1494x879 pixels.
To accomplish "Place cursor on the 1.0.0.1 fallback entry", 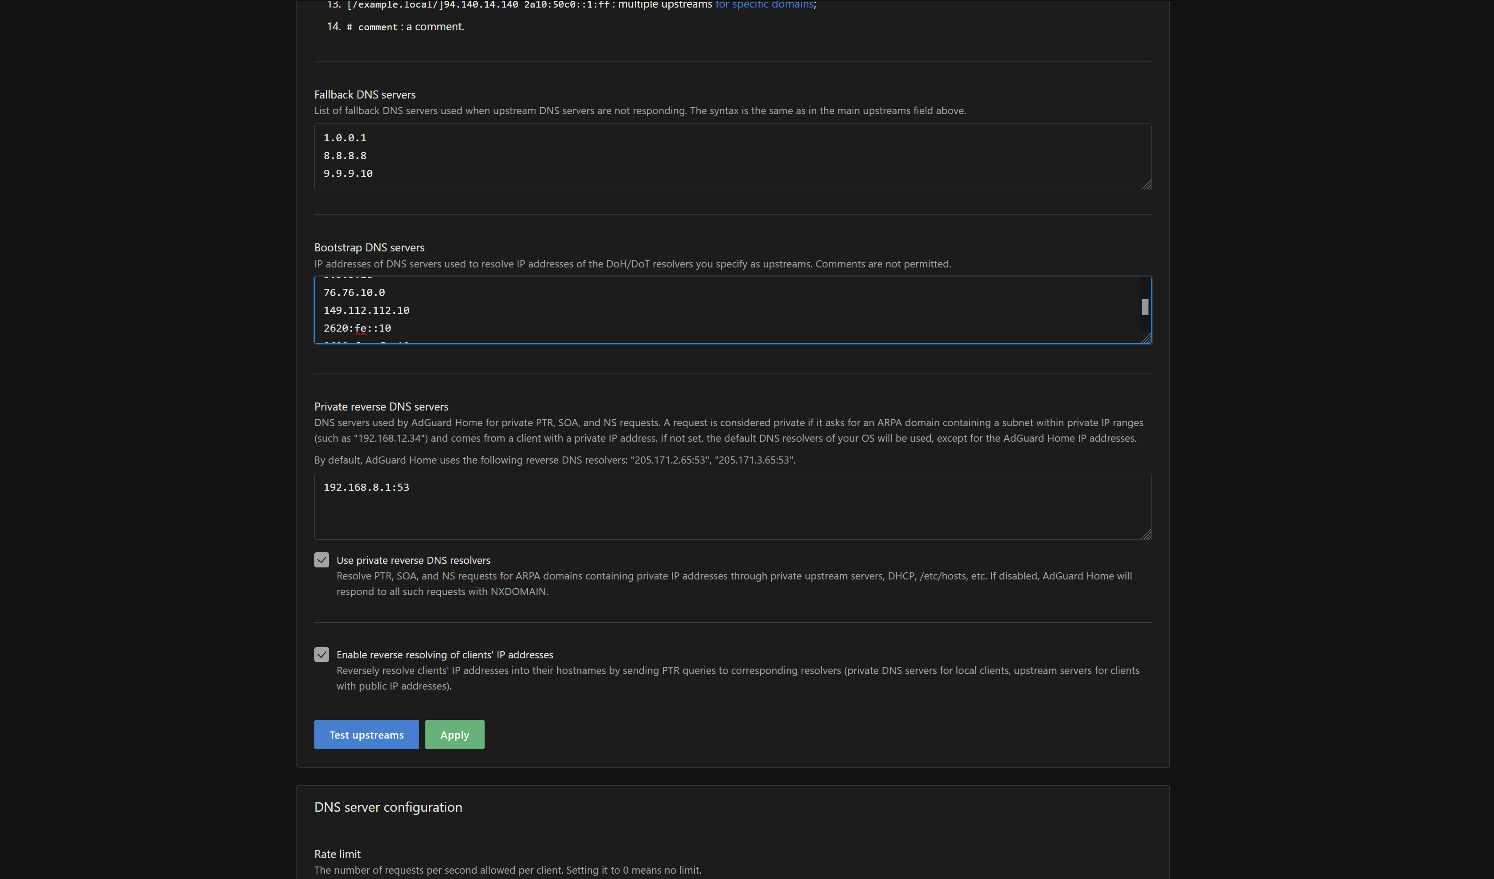I will (x=345, y=138).
